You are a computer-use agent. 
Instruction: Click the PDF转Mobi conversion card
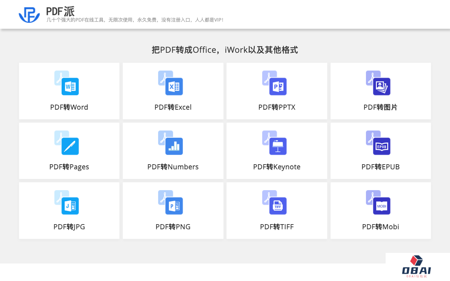click(381, 210)
